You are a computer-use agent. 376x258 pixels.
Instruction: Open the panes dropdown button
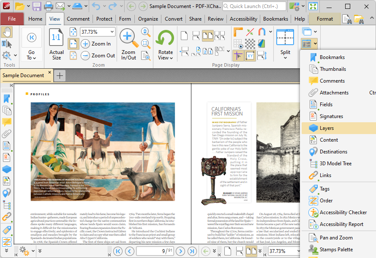[309, 44]
